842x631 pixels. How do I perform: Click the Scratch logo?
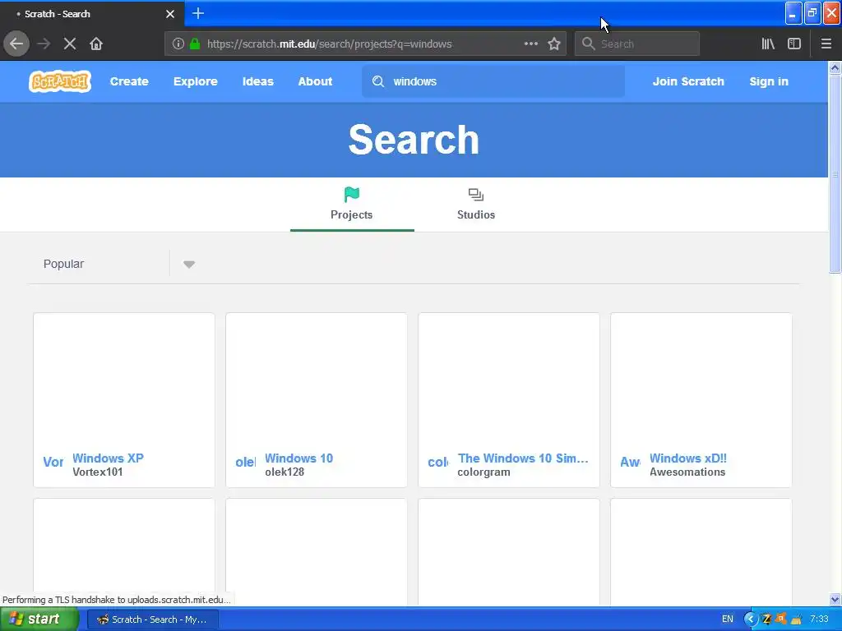click(x=59, y=81)
